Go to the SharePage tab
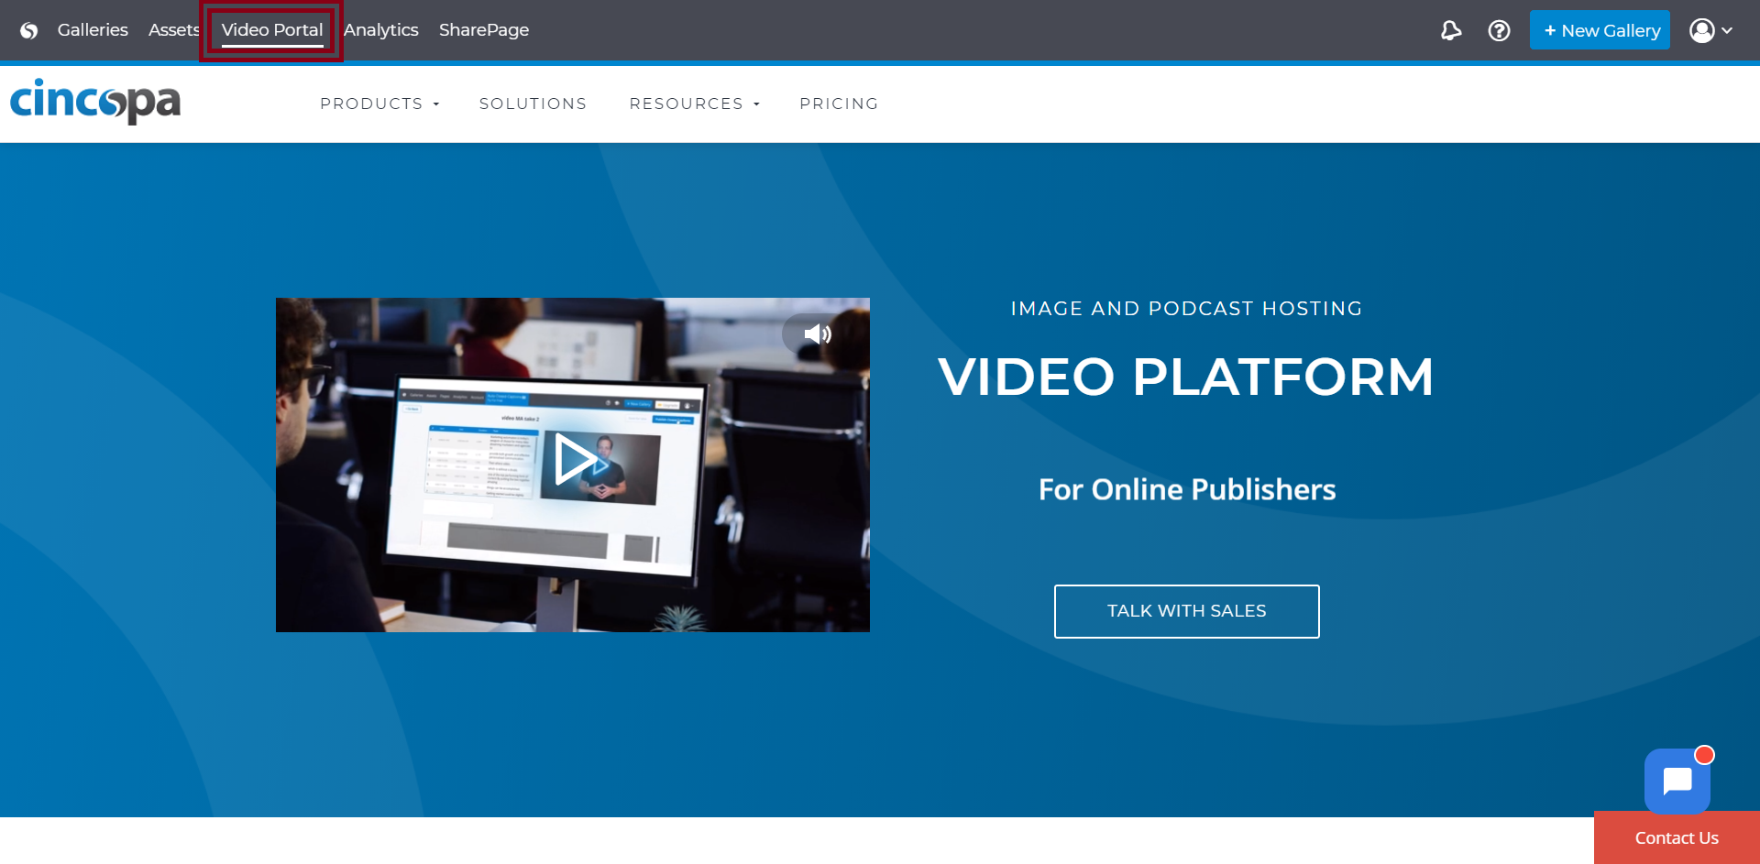The height and width of the screenshot is (864, 1760). click(483, 30)
